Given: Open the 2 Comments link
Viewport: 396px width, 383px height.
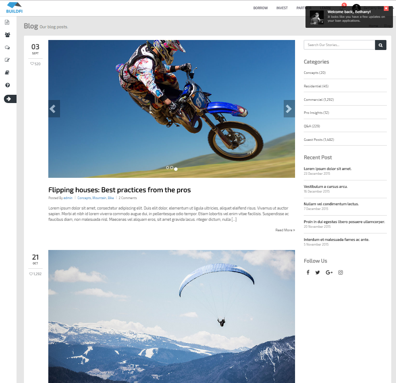Looking at the screenshot, I should pos(128,198).
